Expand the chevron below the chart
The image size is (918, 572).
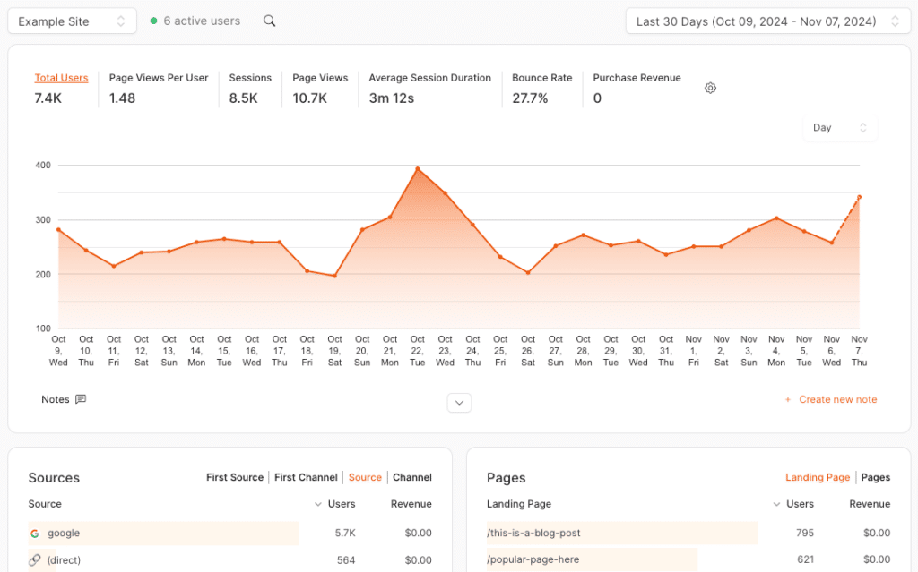pyautogui.click(x=459, y=403)
